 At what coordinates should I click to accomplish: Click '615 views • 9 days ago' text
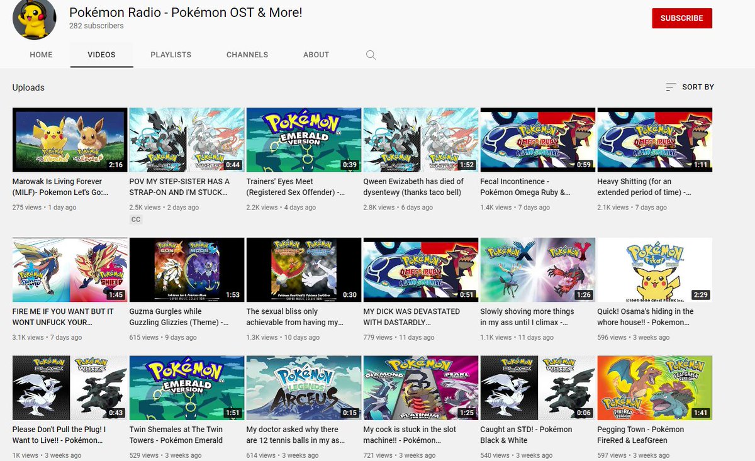(164, 338)
